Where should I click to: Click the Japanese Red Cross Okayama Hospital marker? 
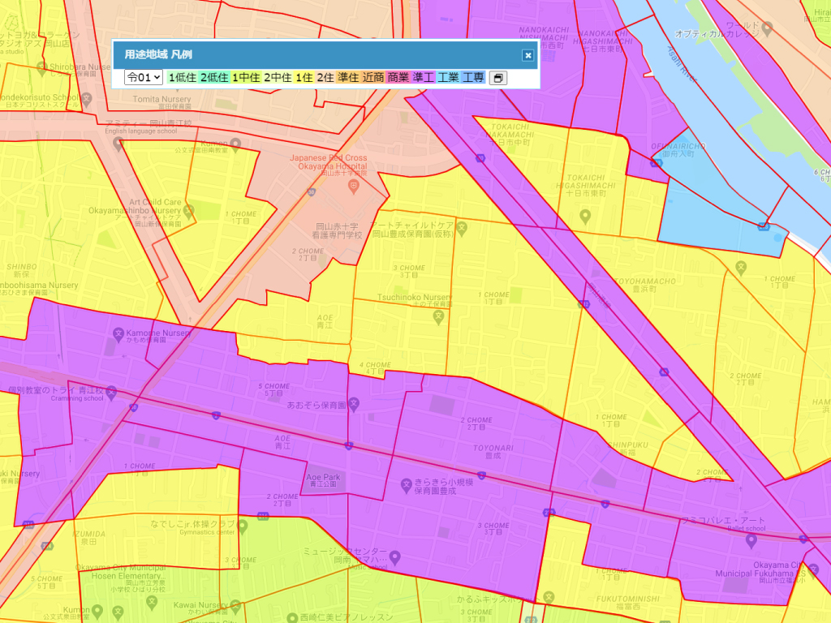(353, 187)
